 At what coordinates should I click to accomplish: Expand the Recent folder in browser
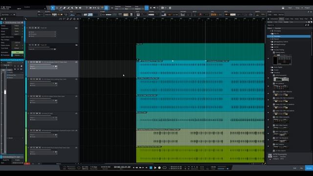coord(270,39)
